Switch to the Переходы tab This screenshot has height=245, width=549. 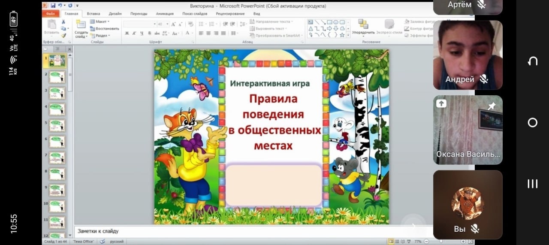click(x=139, y=14)
